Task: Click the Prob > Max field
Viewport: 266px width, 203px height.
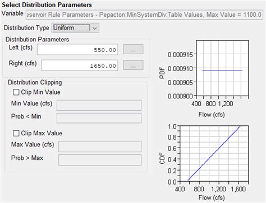Action: (x=100, y=160)
